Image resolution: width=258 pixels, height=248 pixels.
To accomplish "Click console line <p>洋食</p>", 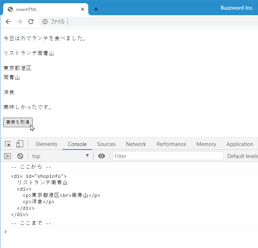I will point(39,202).
